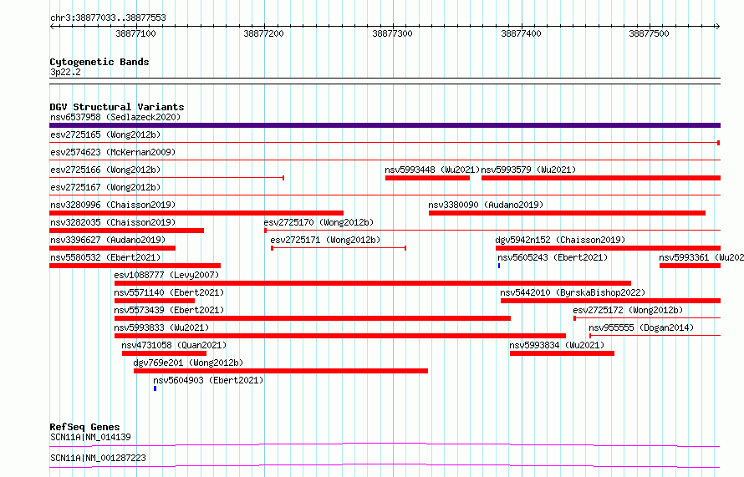Select nsv5605243 (Ebert2021) label
Viewport: 744px width, 477px height.
click(x=553, y=257)
